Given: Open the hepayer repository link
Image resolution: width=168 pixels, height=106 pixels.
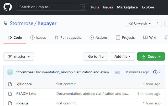Looking at the screenshot, I should [x=47, y=23].
